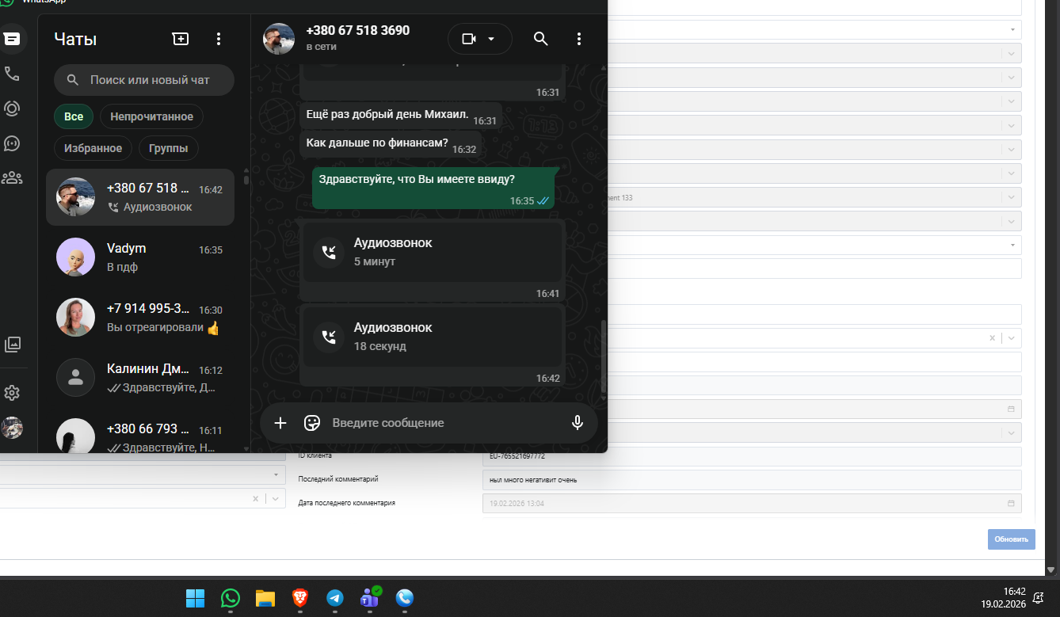1060x617 pixels.
Task: Open the emoji and sticker picker
Action: click(312, 423)
